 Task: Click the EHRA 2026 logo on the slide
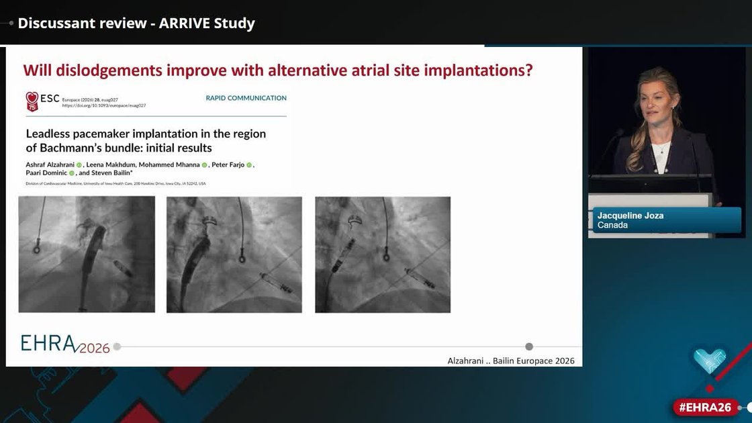[x=65, y=344]
